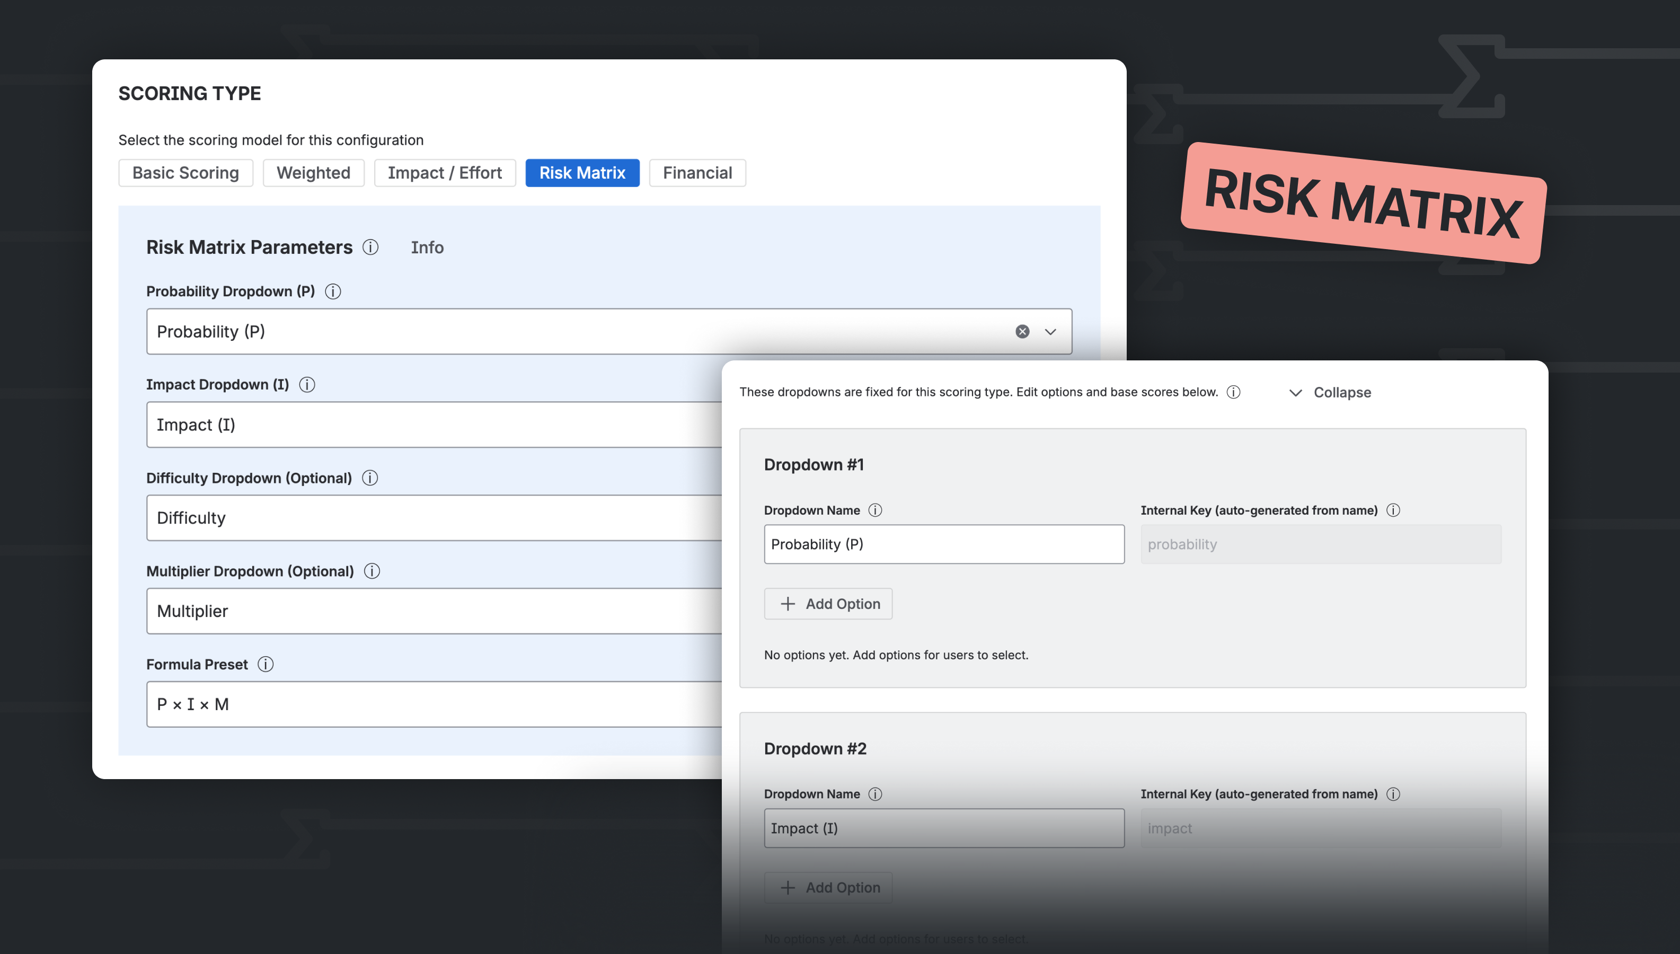The width and height of the screenshot is (1680, 954).
Task: Click the Impact (I) dropdown name field
Action: click(943, 827)
